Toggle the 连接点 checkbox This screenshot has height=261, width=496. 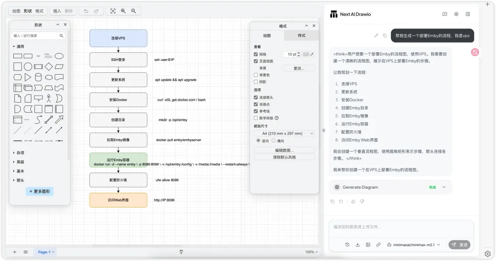(x=256, y=104)
